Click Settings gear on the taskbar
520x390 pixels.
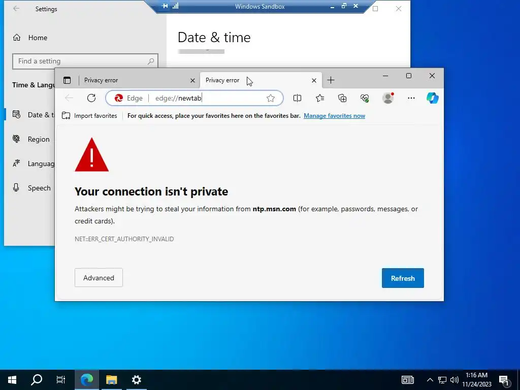pos(136,380)
